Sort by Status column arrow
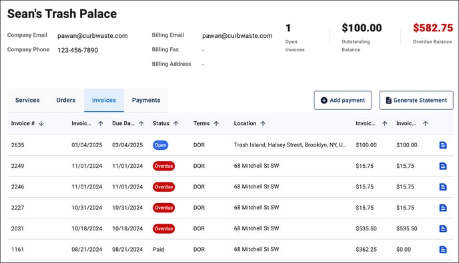This screenshot has width=459, height=263. tap(176, 124)
